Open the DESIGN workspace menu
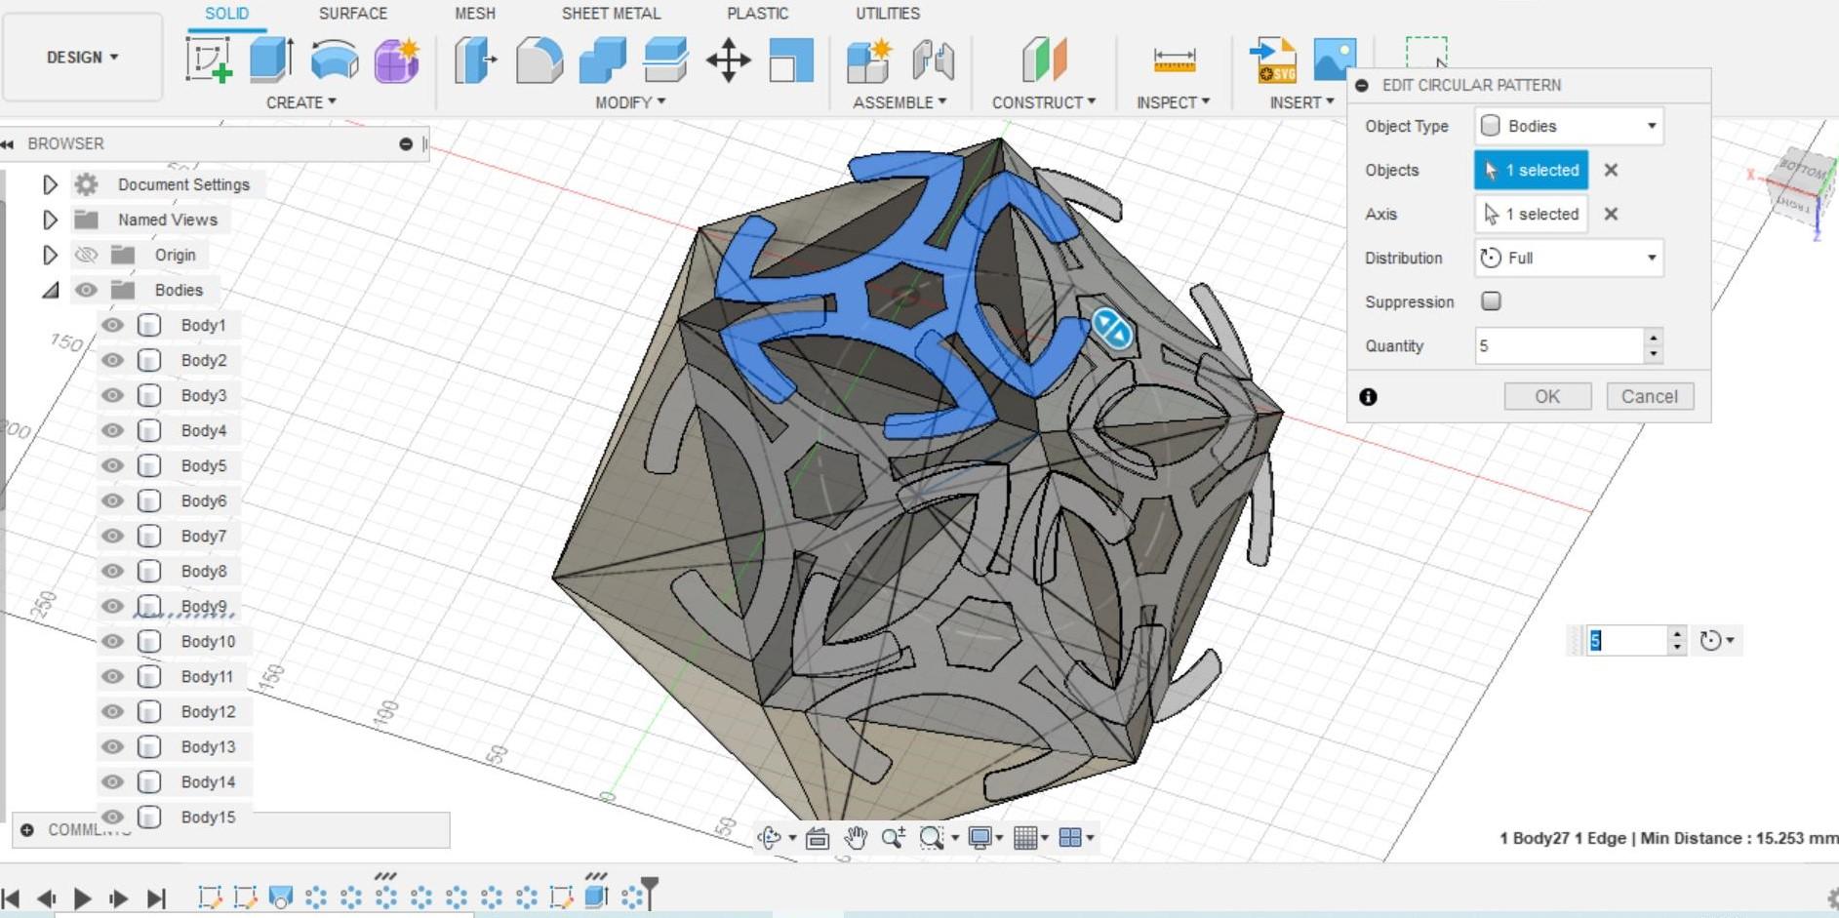This screenshot has height=918, width=1839. 82,57
